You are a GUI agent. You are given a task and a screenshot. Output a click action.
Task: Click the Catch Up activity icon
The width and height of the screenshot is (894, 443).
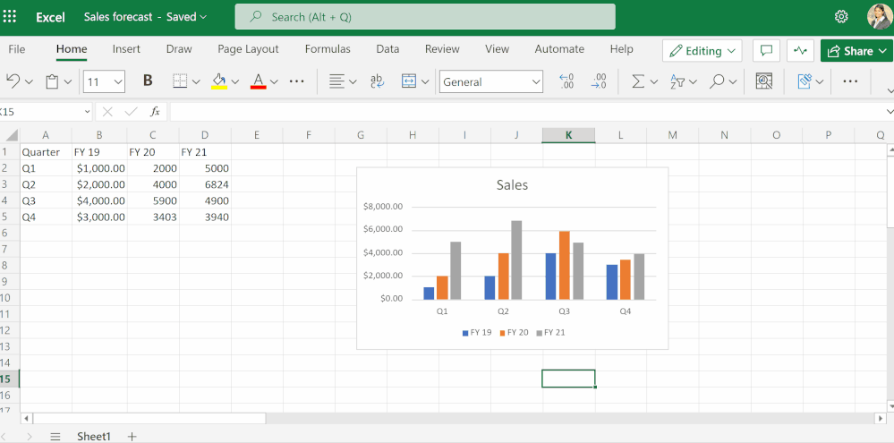[801, 51]
